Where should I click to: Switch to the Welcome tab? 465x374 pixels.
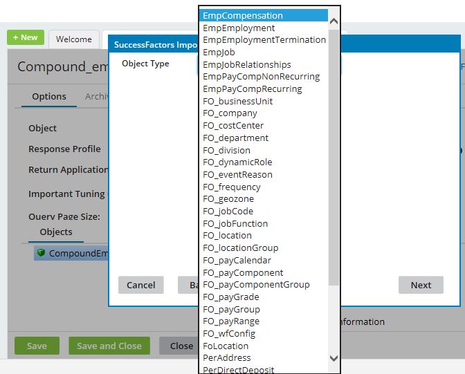(74, 39)
